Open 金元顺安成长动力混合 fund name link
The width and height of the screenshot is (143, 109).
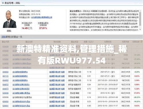pyautogui.click(x=21, y=102)
